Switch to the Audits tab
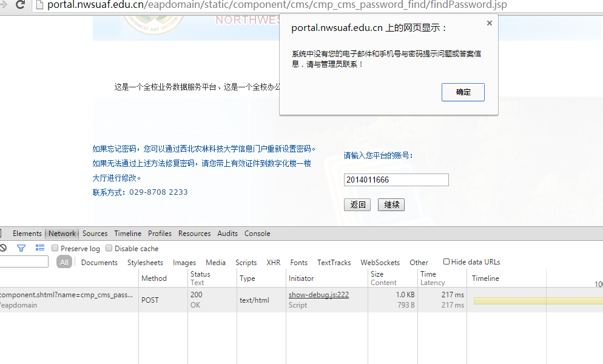This screenshot has height=364, width=603. coord(227,234)
